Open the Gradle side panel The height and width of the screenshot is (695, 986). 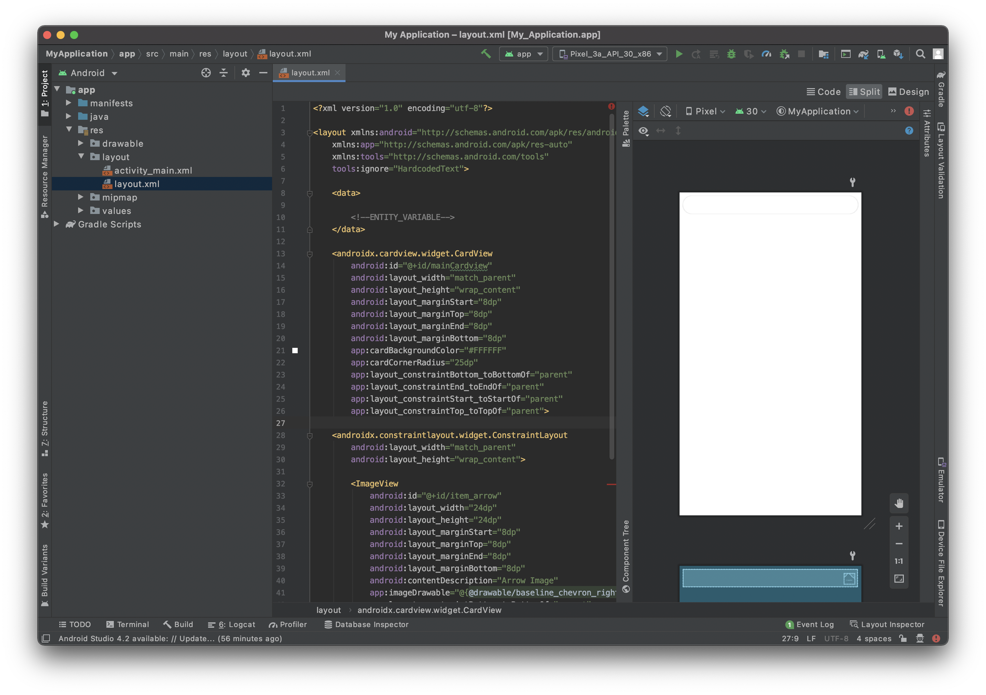[941, 89]
